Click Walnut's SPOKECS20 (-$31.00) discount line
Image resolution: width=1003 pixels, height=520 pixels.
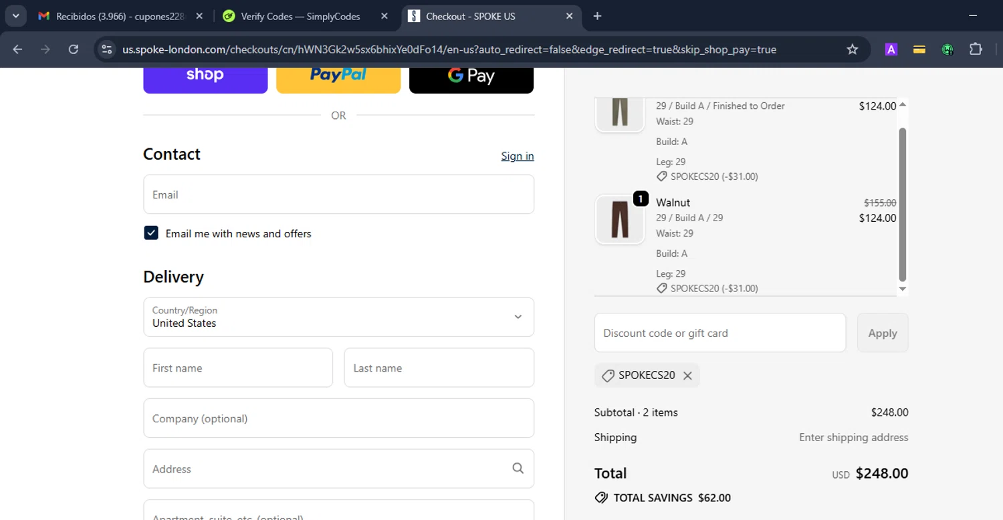[x=707, y=289]
